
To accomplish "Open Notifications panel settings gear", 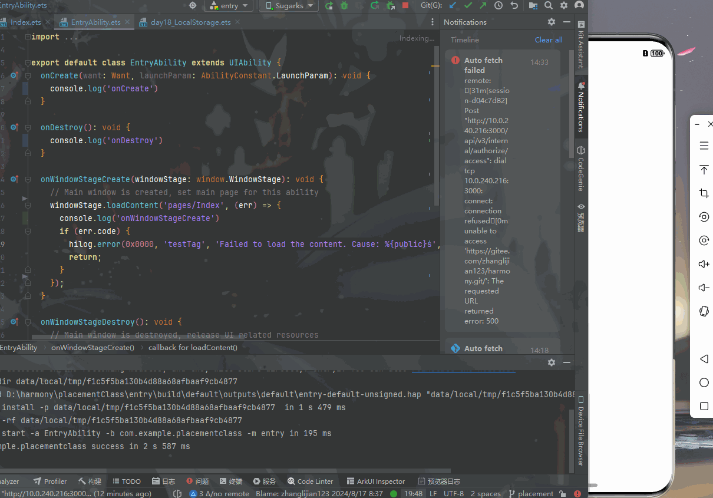I will click(552, 22).
